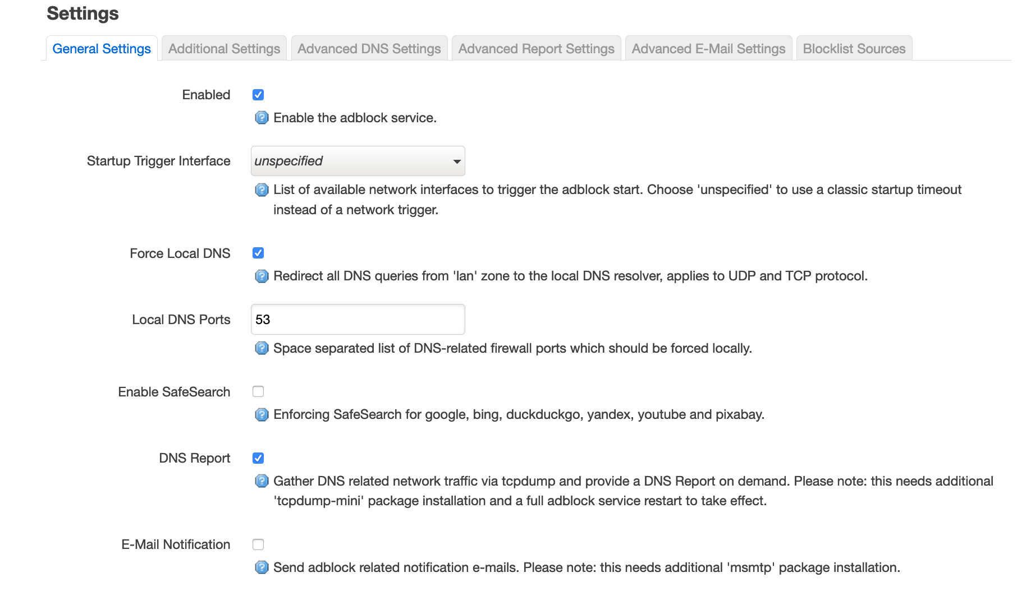Open the Startup Trigger Interface dropdown
The height and width of the screenshot is (591, 1017).
pos(358,161)
